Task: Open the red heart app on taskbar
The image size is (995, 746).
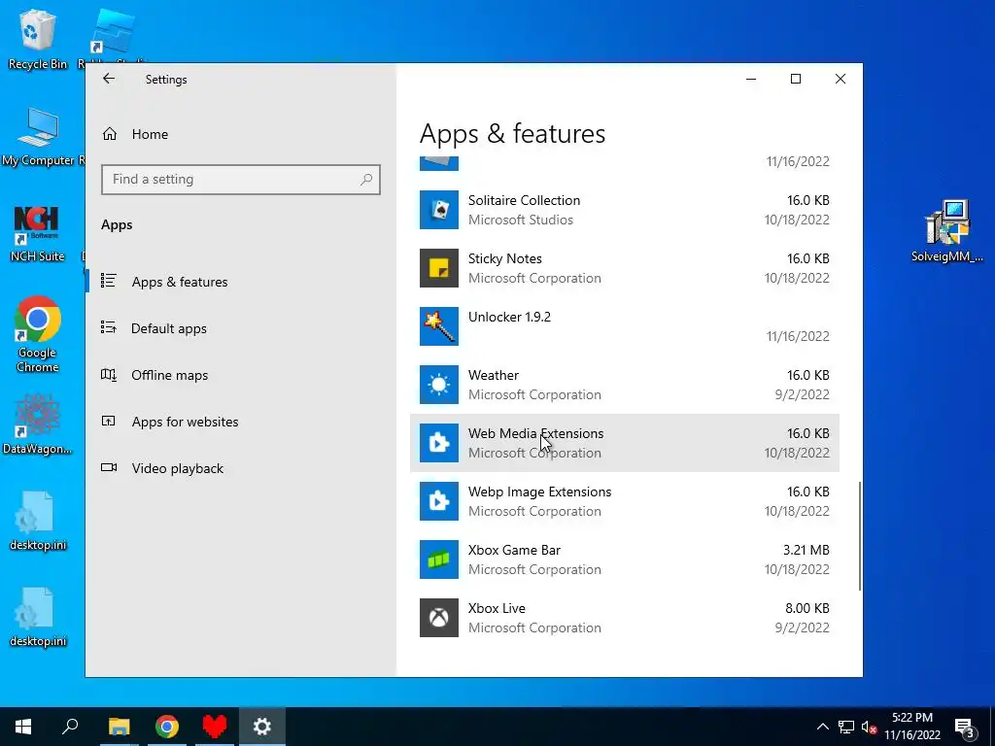Action: (215, 727)
